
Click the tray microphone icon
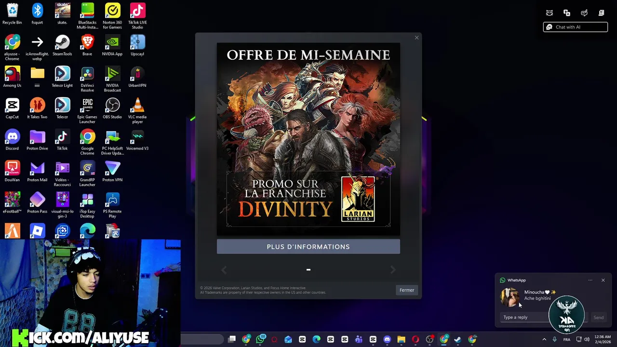(554, 339)
